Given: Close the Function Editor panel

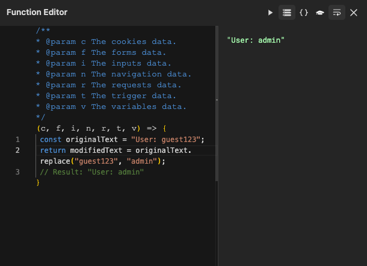Looking at the screenshot, I should [353, 13].
